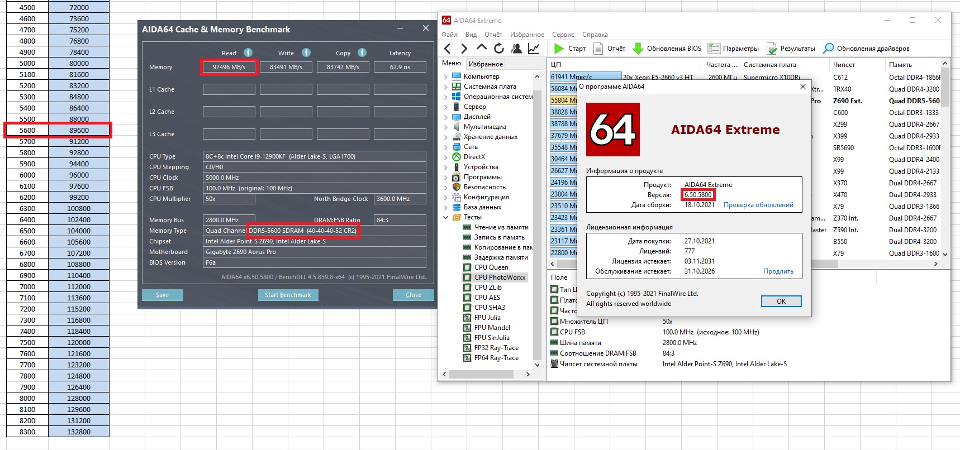Open the Отчёт menu in the menu bar

493,35
